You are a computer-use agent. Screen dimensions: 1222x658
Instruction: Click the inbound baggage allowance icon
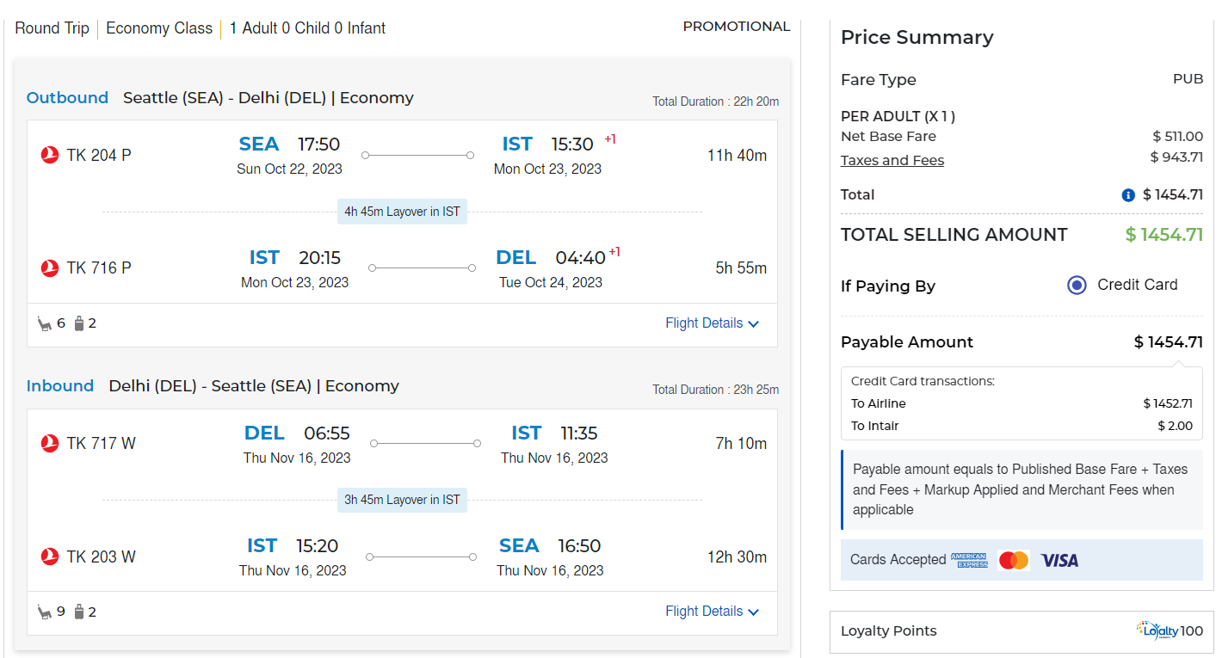79,612
